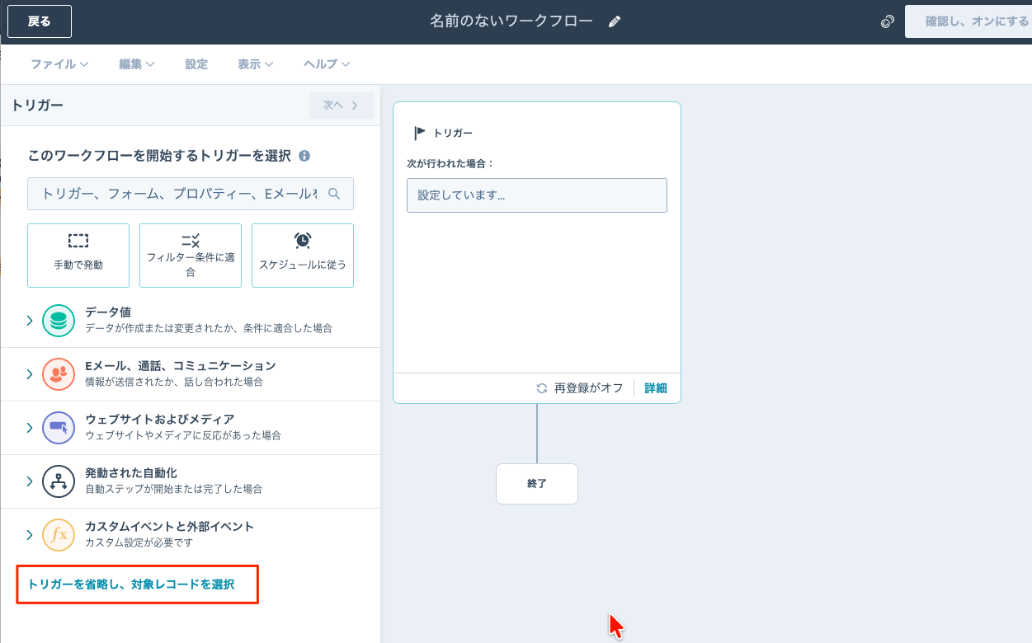The image size is (1032, 643).
Task: Click 再登録がオフ text on trigger card
Action: 589,388
